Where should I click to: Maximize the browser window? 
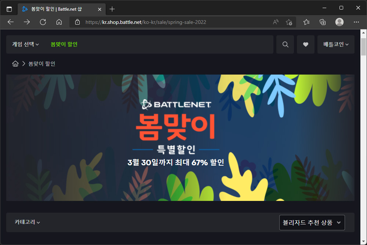341,8
